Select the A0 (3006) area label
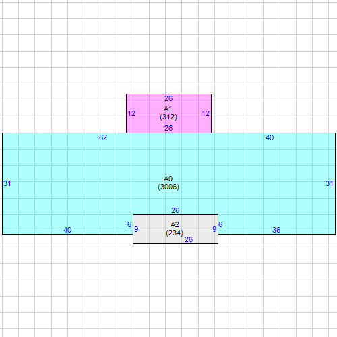Viewport: 337px width, 337px height. 168,183
